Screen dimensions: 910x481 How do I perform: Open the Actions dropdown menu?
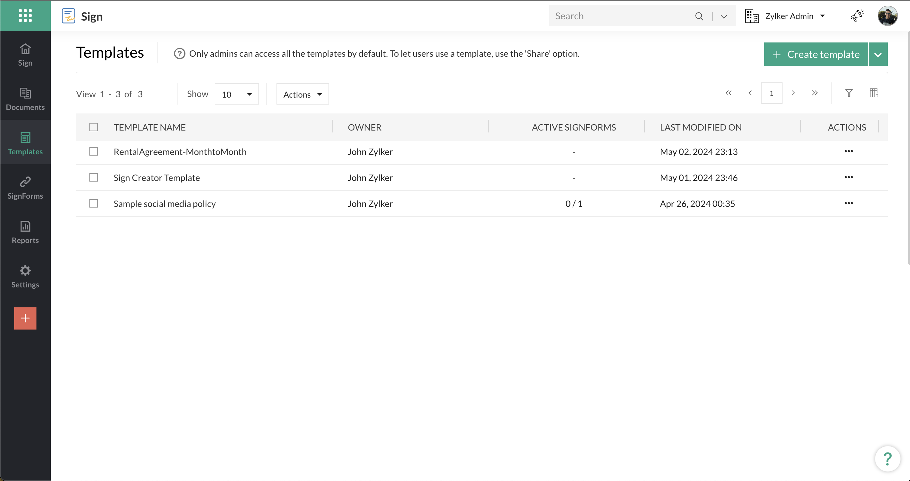(302, 94)
